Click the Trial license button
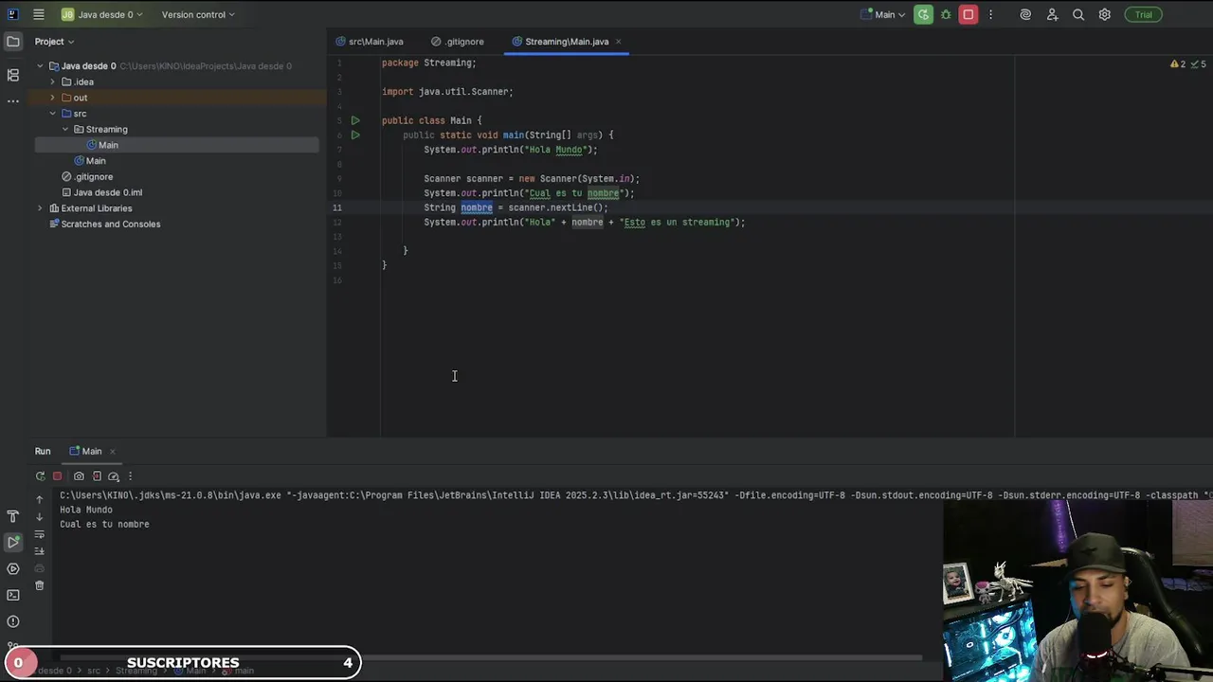This screenshot has width=1213, height=682. tap(1144, 14)
